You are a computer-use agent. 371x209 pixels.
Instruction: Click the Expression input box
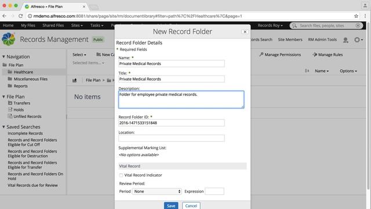click(214, 191)
